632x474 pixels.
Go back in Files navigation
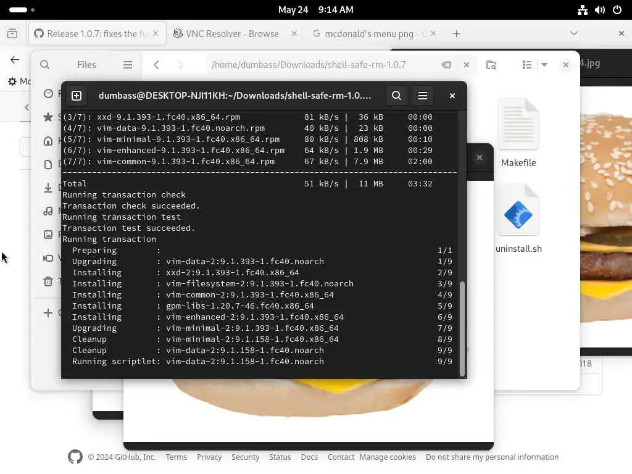pyautogui.click(x=156, y=65)
